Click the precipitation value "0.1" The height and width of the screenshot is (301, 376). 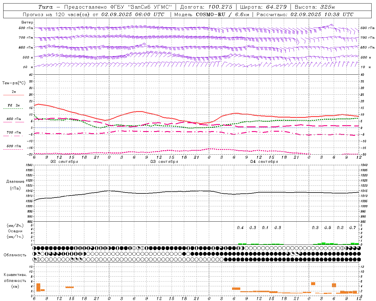pyautogui.click(x=265, y=228)
